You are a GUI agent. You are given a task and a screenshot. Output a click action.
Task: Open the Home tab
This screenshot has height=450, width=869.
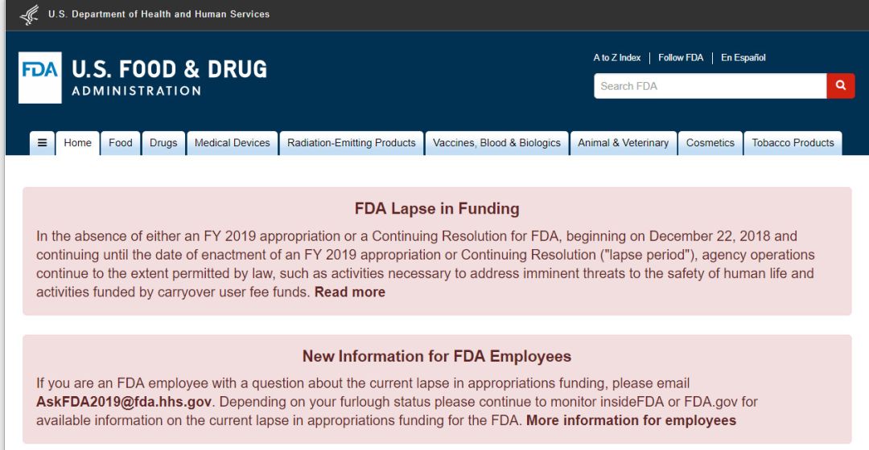(x=78, y=143)
